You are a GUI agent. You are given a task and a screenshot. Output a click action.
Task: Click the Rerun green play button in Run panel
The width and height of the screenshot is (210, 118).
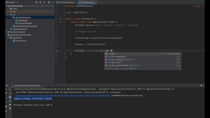tap(6, 89)
